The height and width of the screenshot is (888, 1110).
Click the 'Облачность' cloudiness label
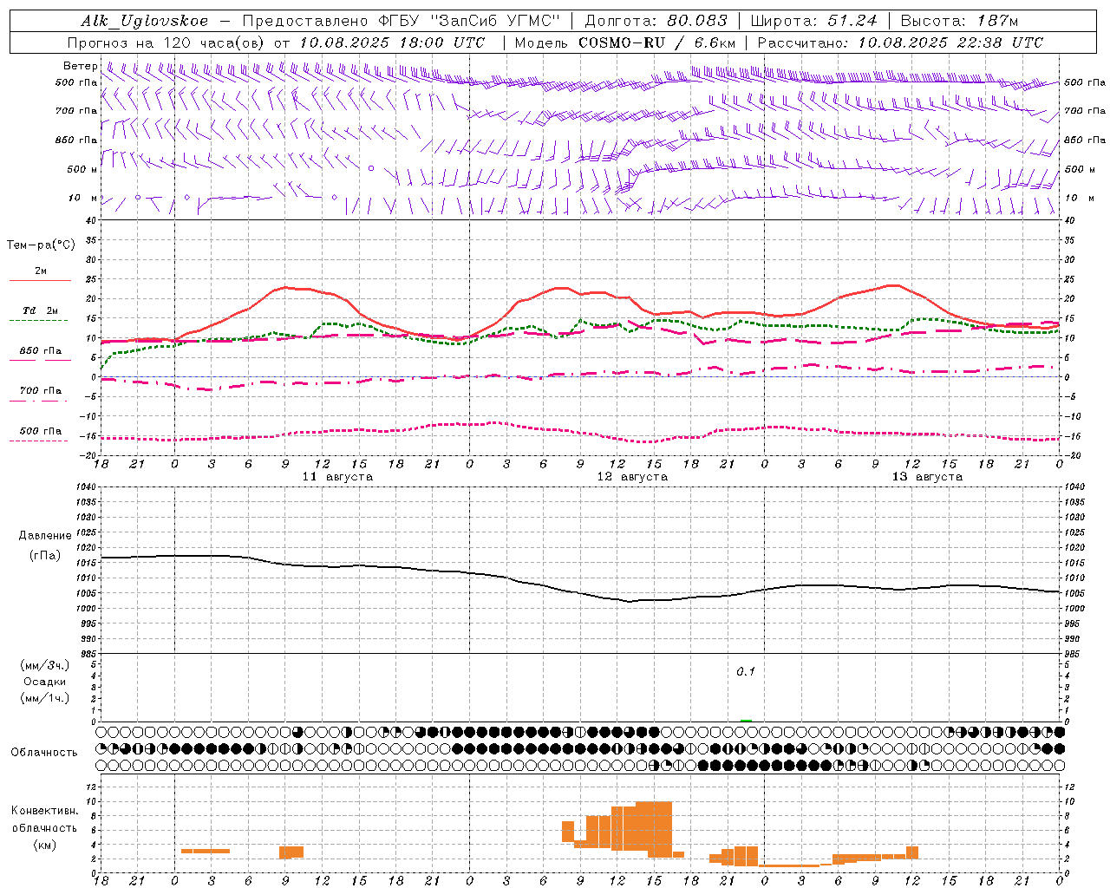click(x=44, y=753)
